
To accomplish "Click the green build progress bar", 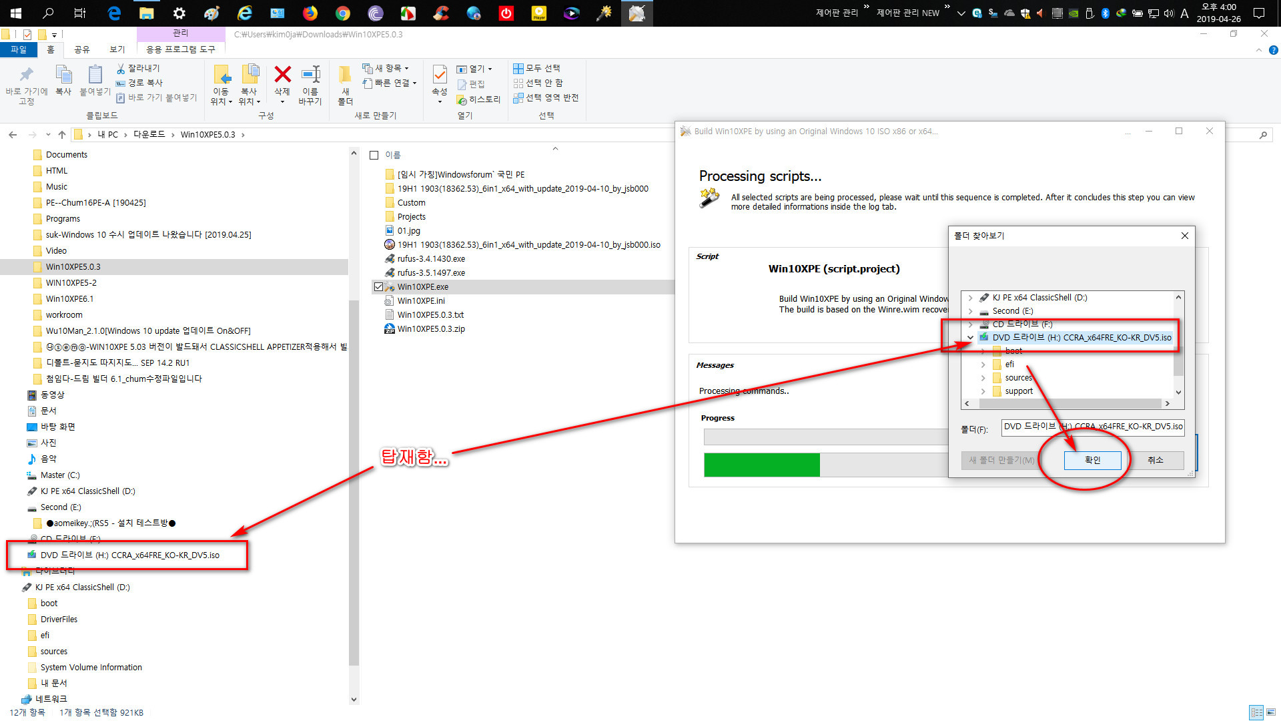I will (x=762, y=465).
